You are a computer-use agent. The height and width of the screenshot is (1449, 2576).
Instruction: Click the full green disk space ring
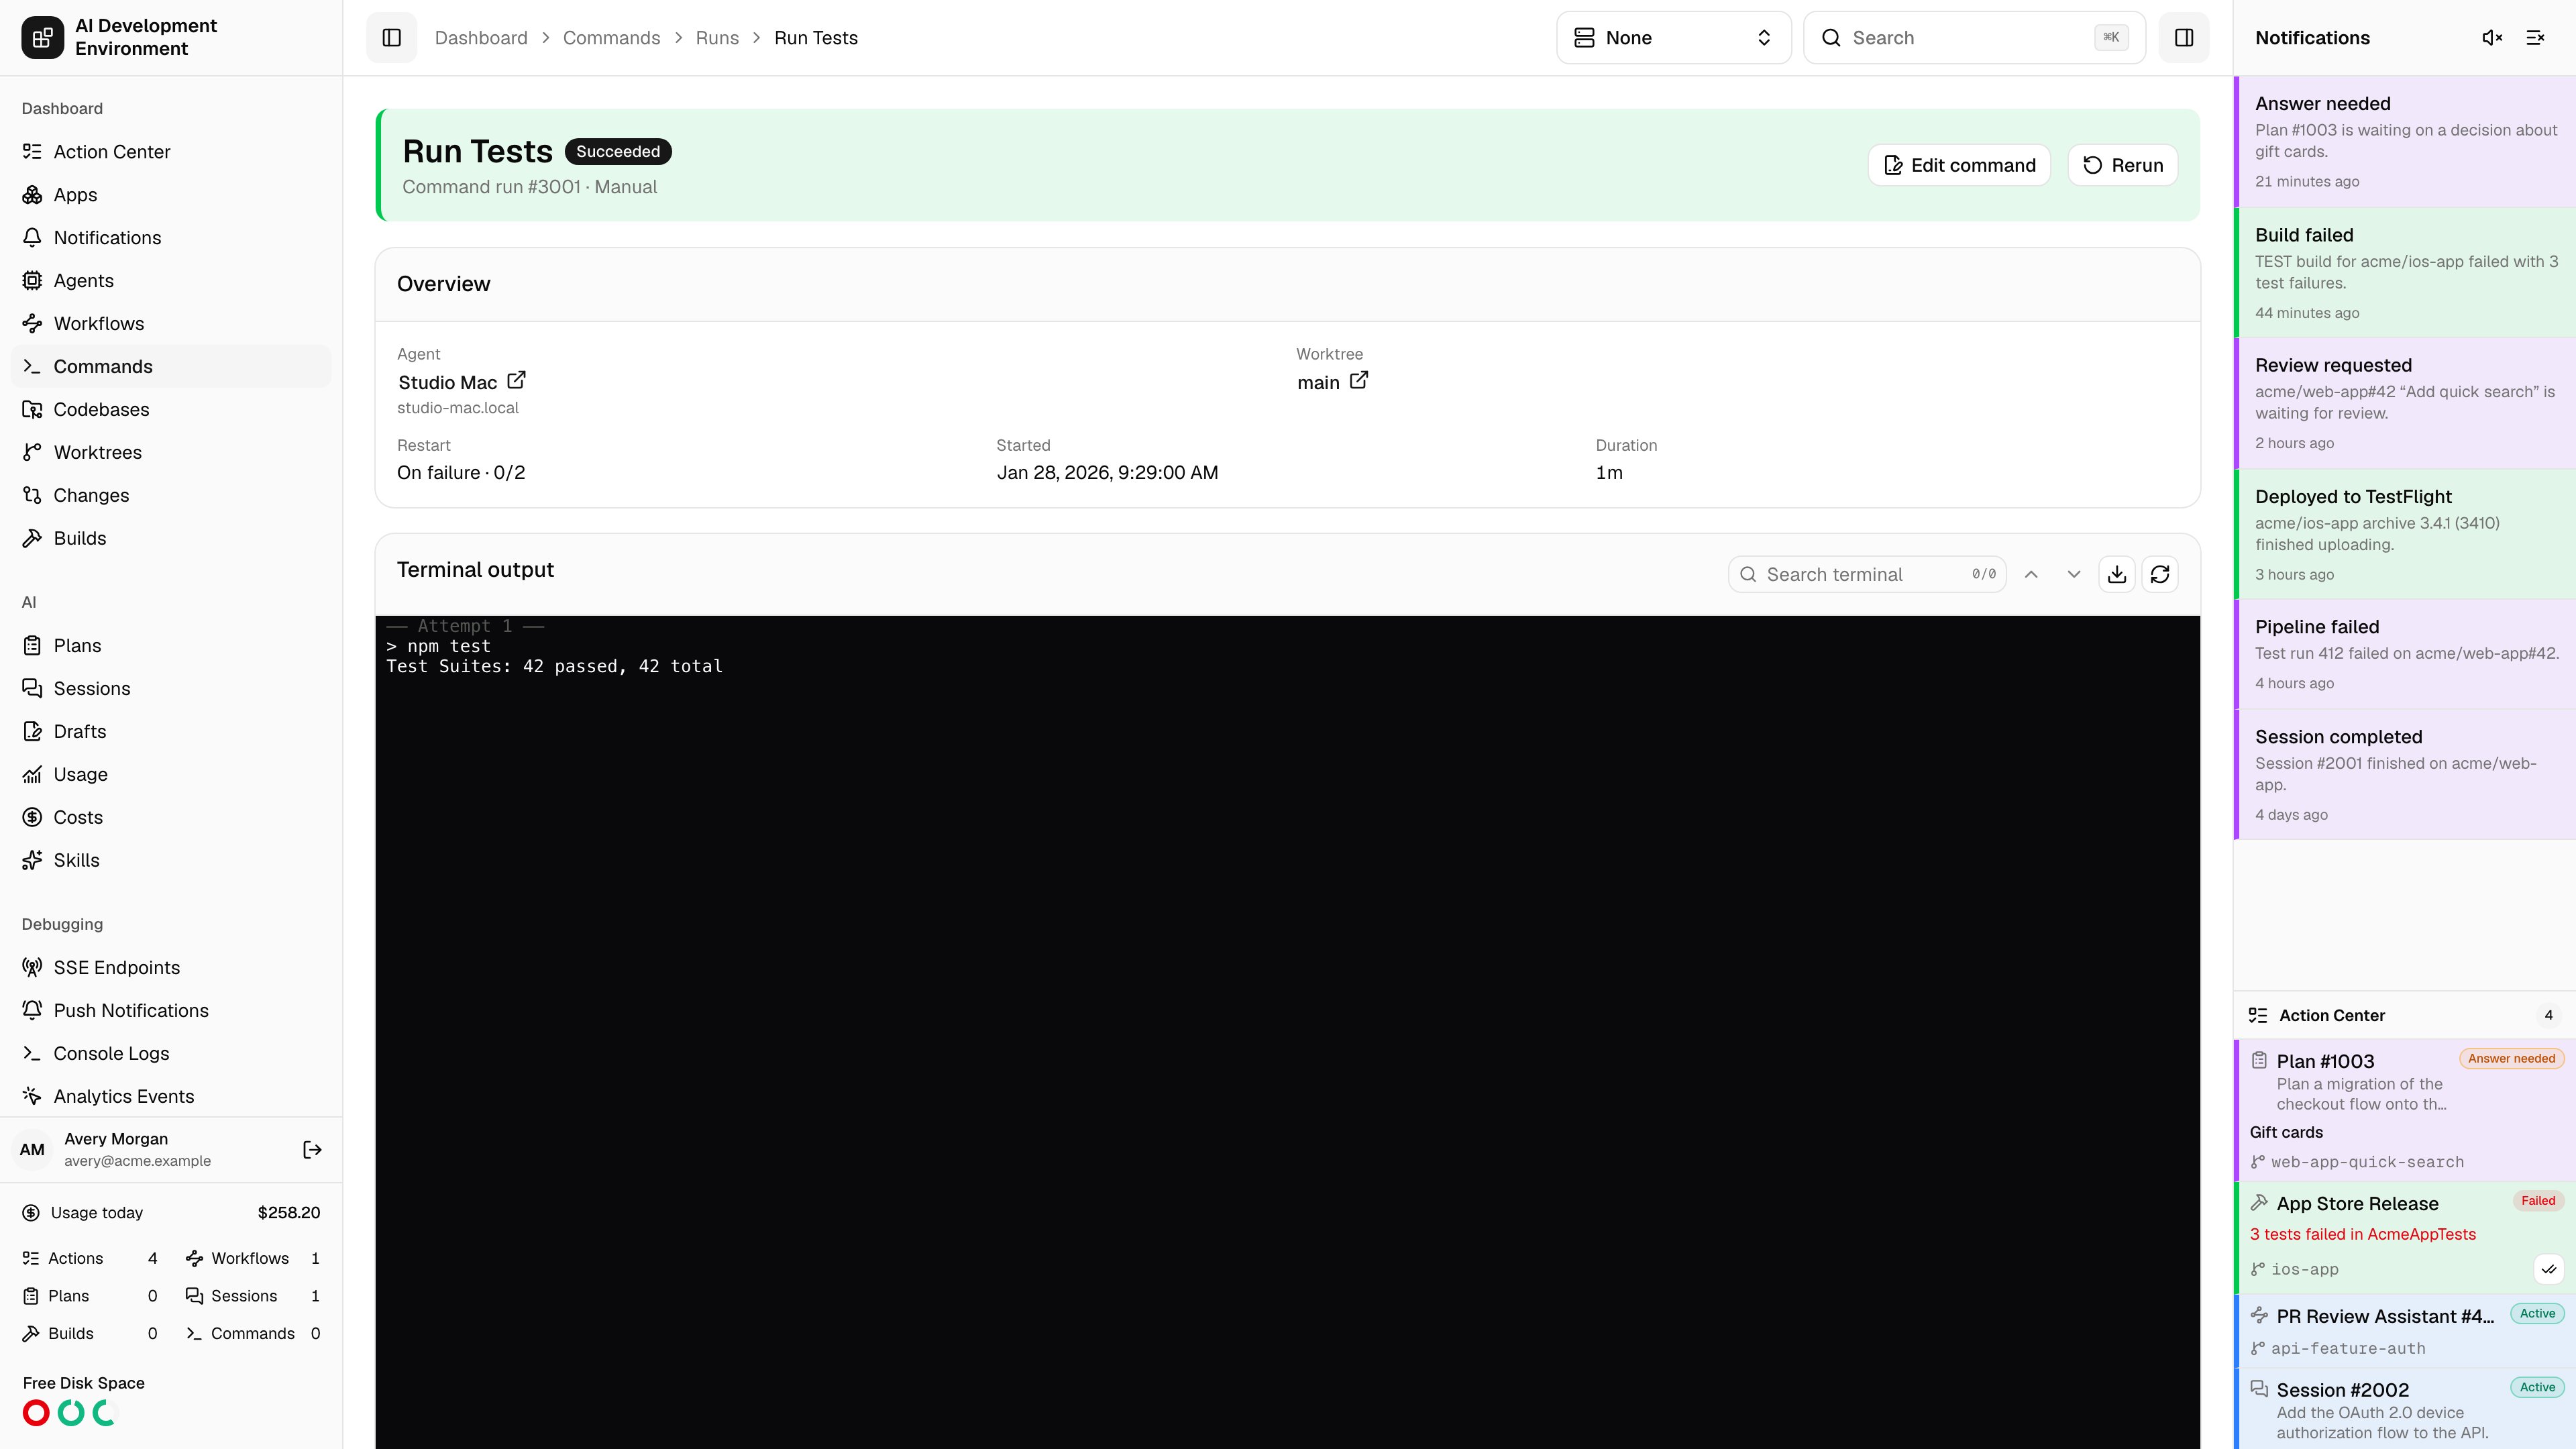pyautogui.click(x=71, y=1413)
